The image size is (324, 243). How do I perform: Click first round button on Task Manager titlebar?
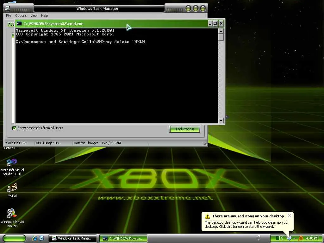click(x=188, y=9)
